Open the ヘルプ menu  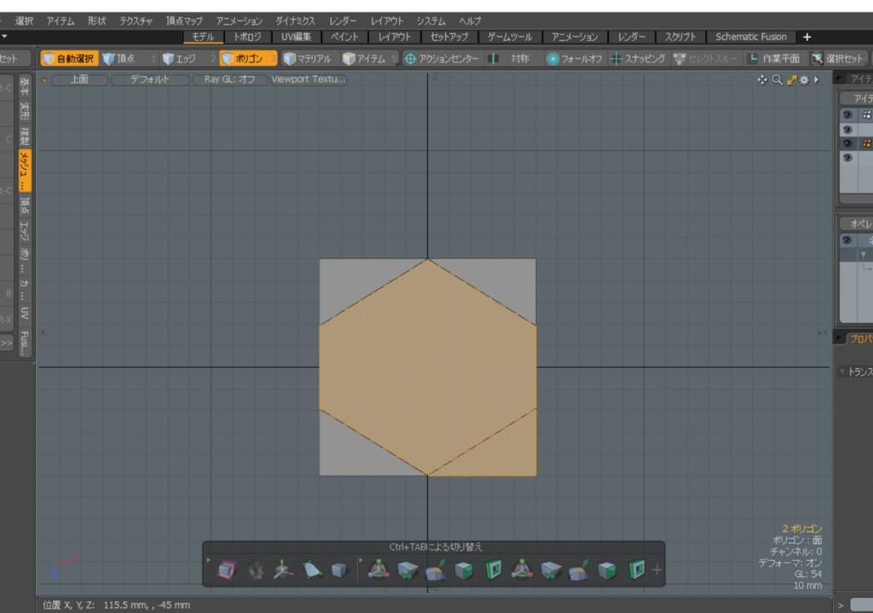click(x=470, y=20)
